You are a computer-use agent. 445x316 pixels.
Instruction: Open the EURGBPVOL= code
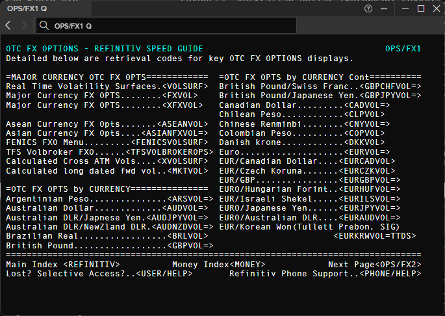pyautogui.click(x=370, y=180)
